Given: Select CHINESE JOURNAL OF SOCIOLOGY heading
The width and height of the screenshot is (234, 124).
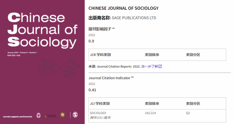Looking at the screenshot, I should tap(123, 8).
